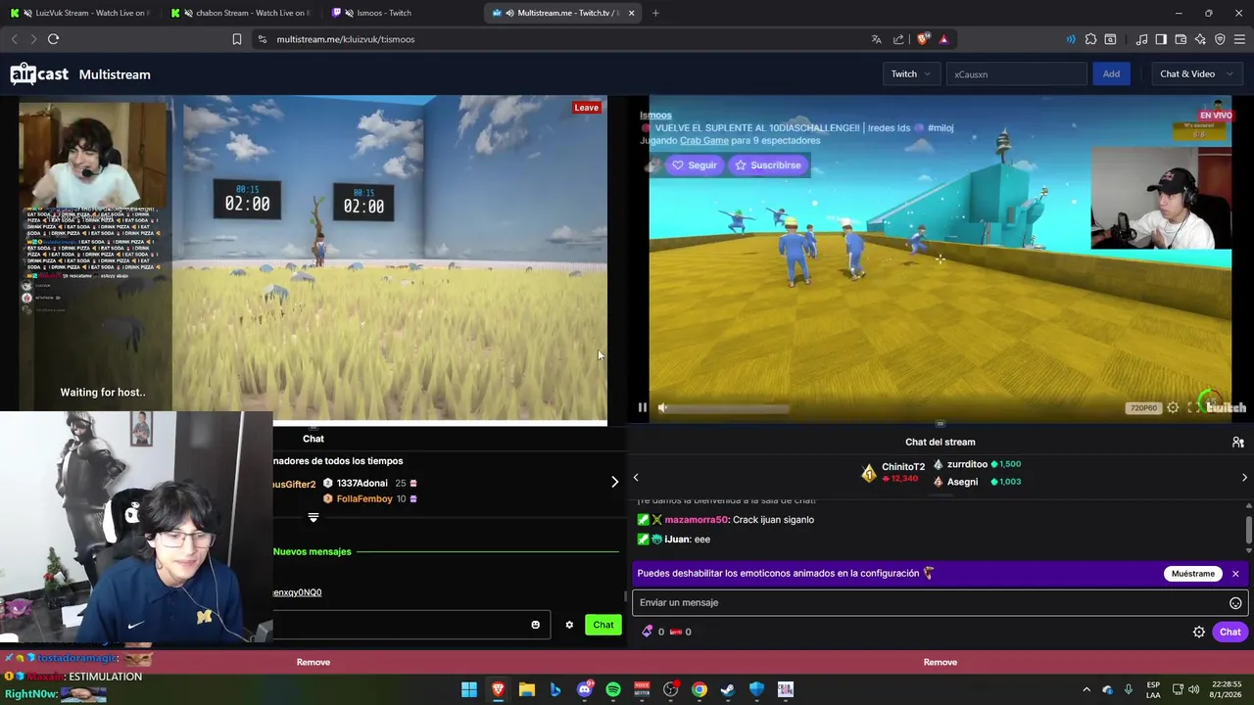Screen dimensions: 1254x705
Task: Open the Ismoos channel name link
Action: [x=655, y=116]
